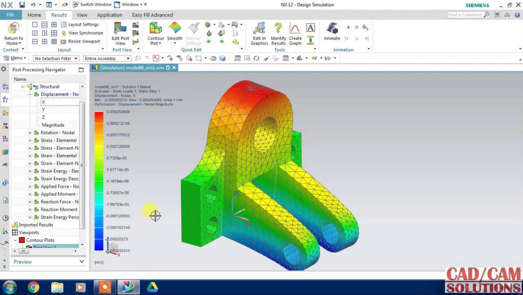523x295 pixels.
Task: Open the Easy Fill Advanced tab
Action: [152, 15]
